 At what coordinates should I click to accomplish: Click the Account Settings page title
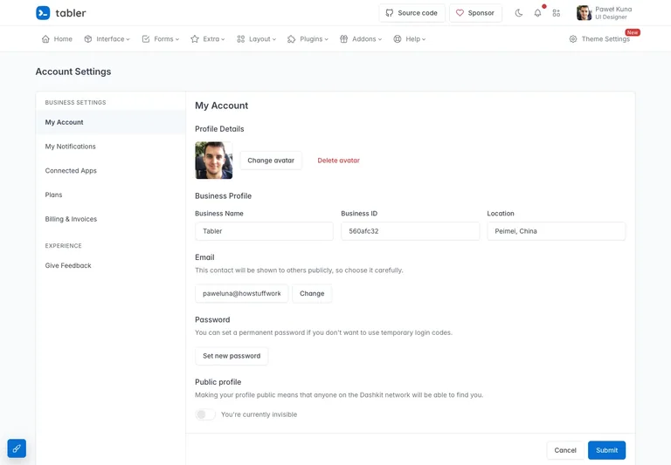pyautogui.click(x=73, y=72)
